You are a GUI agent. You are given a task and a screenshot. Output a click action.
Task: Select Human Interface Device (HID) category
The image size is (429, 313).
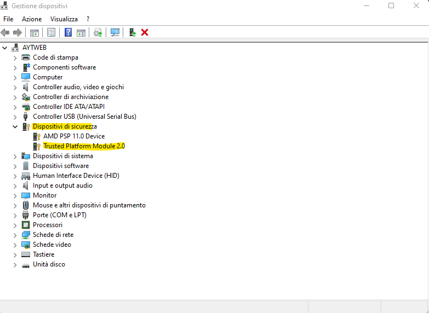[76, 176]
